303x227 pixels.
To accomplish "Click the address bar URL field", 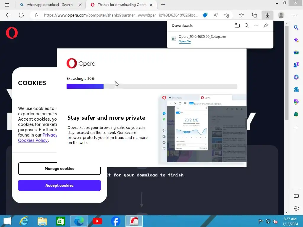I will (121, 15).
